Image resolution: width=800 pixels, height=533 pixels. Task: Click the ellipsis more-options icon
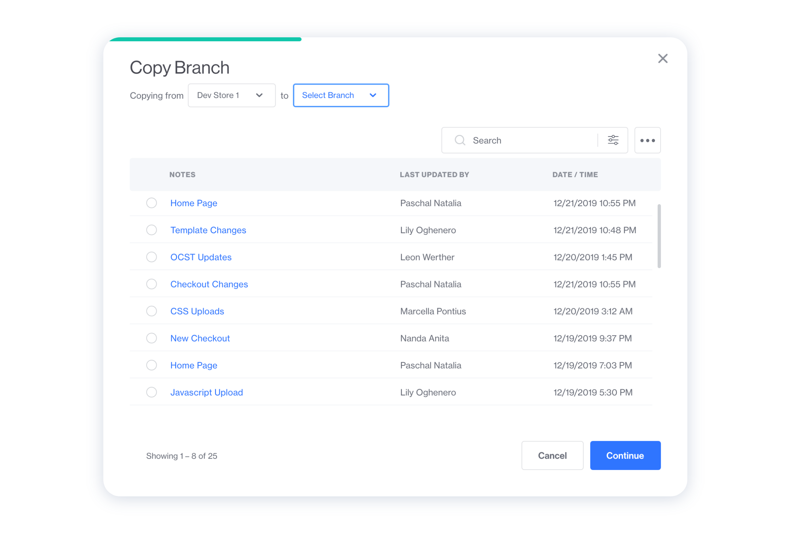tap(647, 140)
